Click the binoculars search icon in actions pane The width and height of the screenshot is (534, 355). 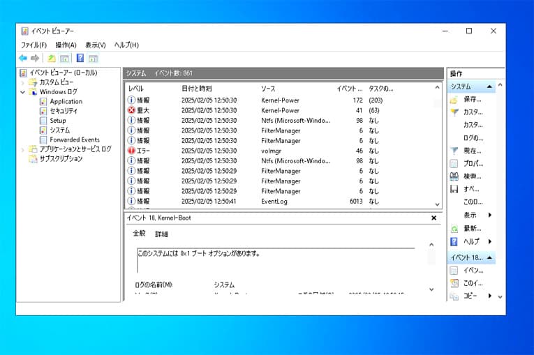(x=454, y=176)
